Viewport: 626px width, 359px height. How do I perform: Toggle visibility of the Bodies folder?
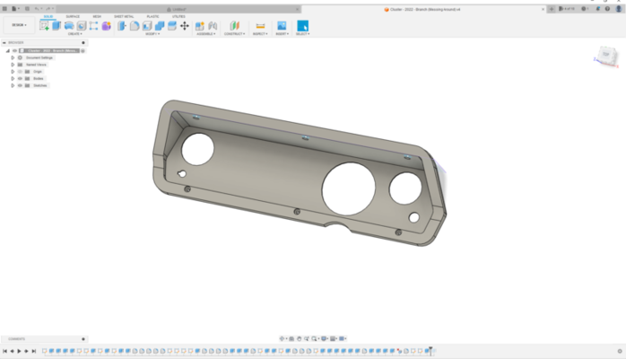pos(19,78)
